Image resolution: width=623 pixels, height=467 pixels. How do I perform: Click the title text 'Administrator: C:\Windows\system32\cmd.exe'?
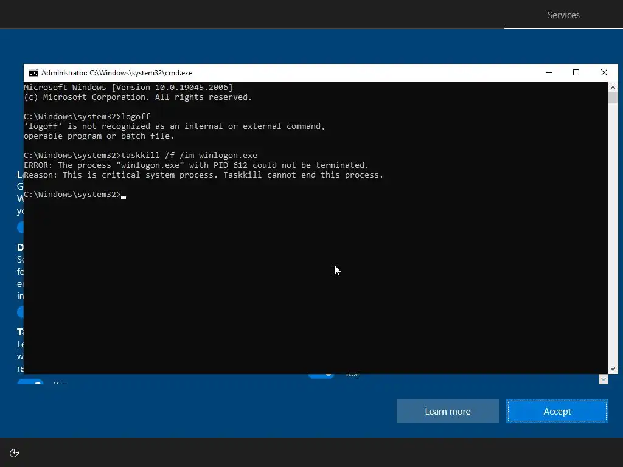(x=117, y=73)
